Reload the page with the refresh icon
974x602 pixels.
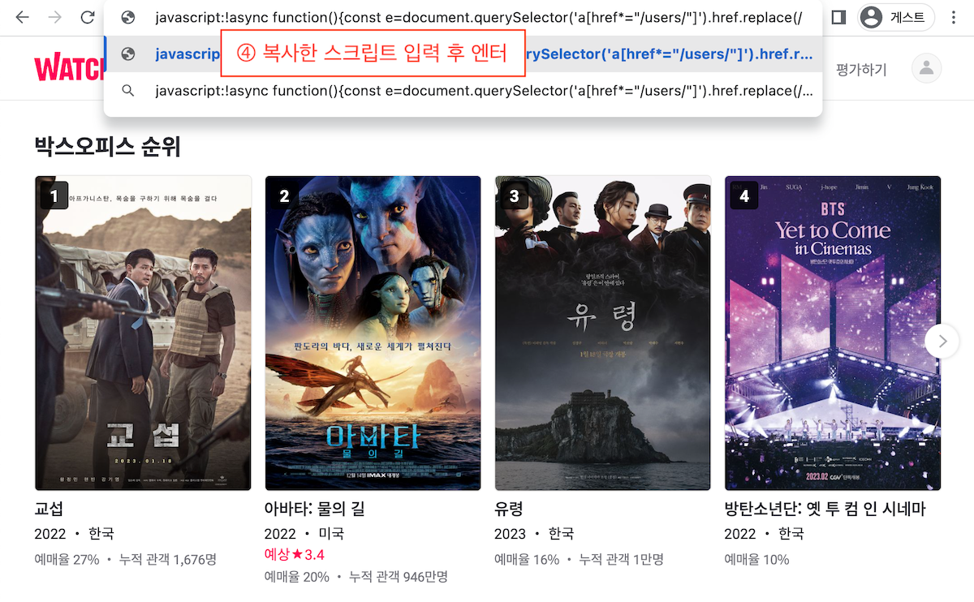coord(88,17)
